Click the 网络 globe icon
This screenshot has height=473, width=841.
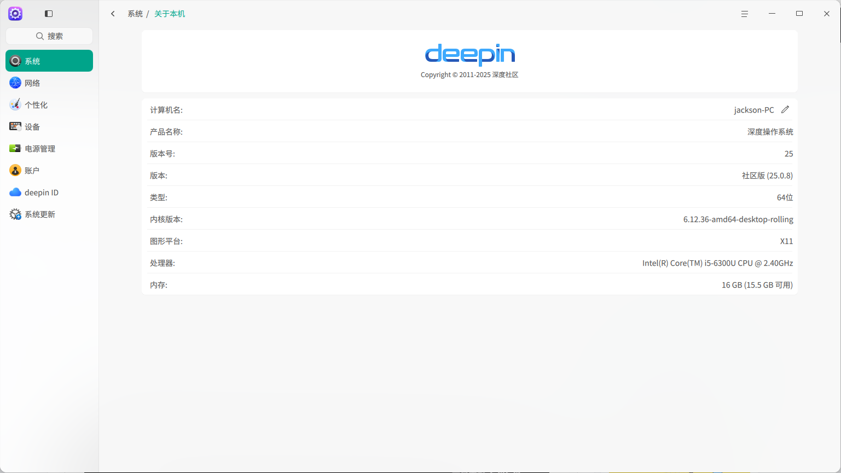15,83
